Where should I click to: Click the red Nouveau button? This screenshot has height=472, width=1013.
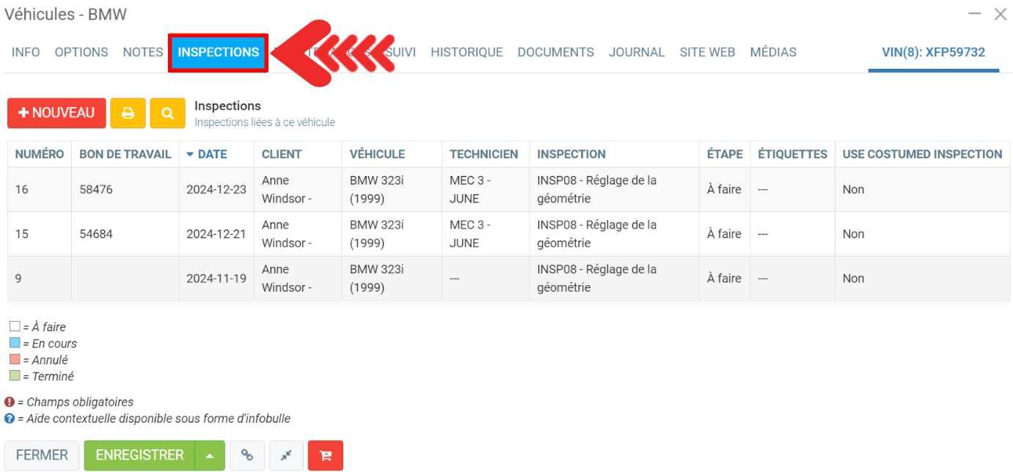click(56, 114)
